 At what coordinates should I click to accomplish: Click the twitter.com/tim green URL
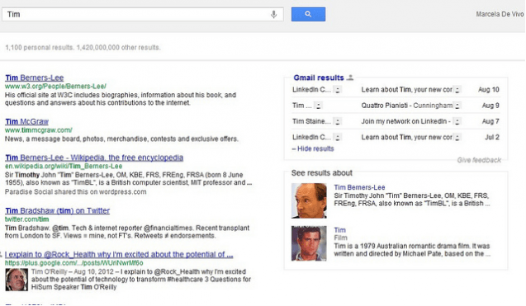click(26, 219)
